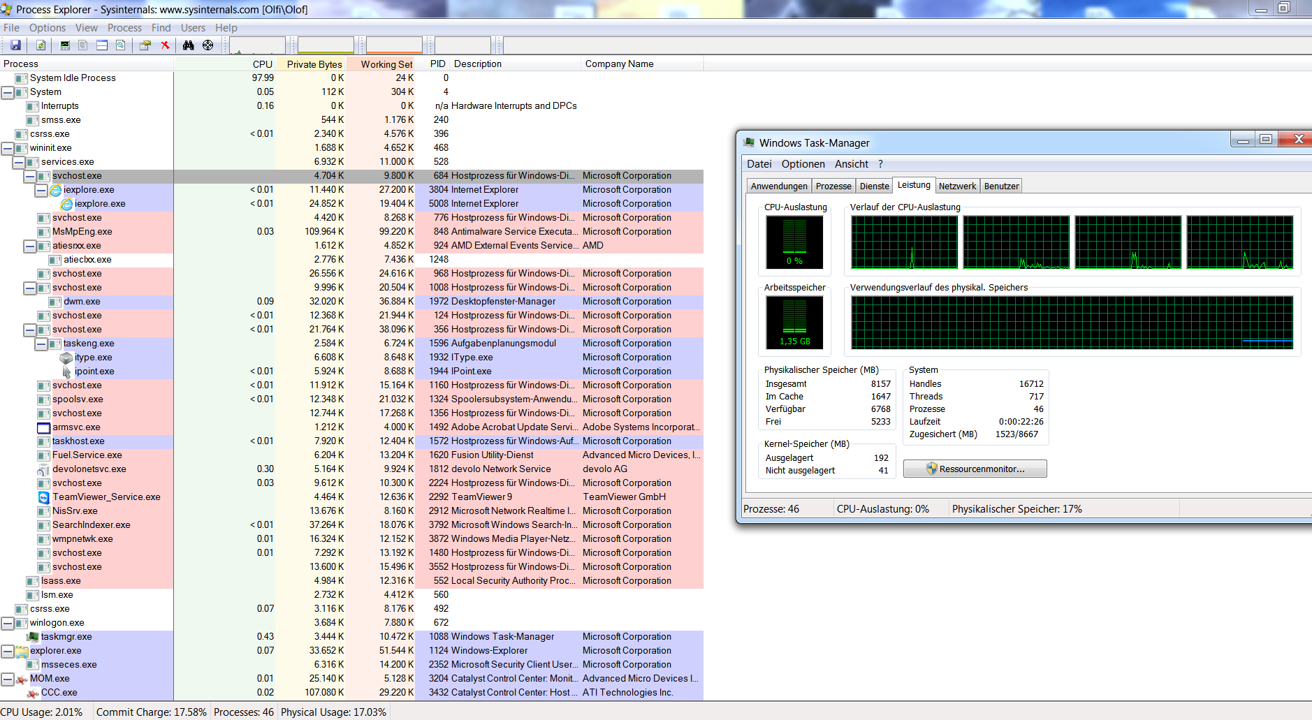Screen dimensions: 1312x720
Task: Click 'Physikalischer Speicher: 17%' in Task-Manager status bar
Action: click(x=1016, y=509)
